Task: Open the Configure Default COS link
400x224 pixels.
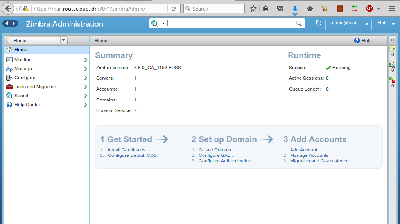Action: [x=132, y=155]
